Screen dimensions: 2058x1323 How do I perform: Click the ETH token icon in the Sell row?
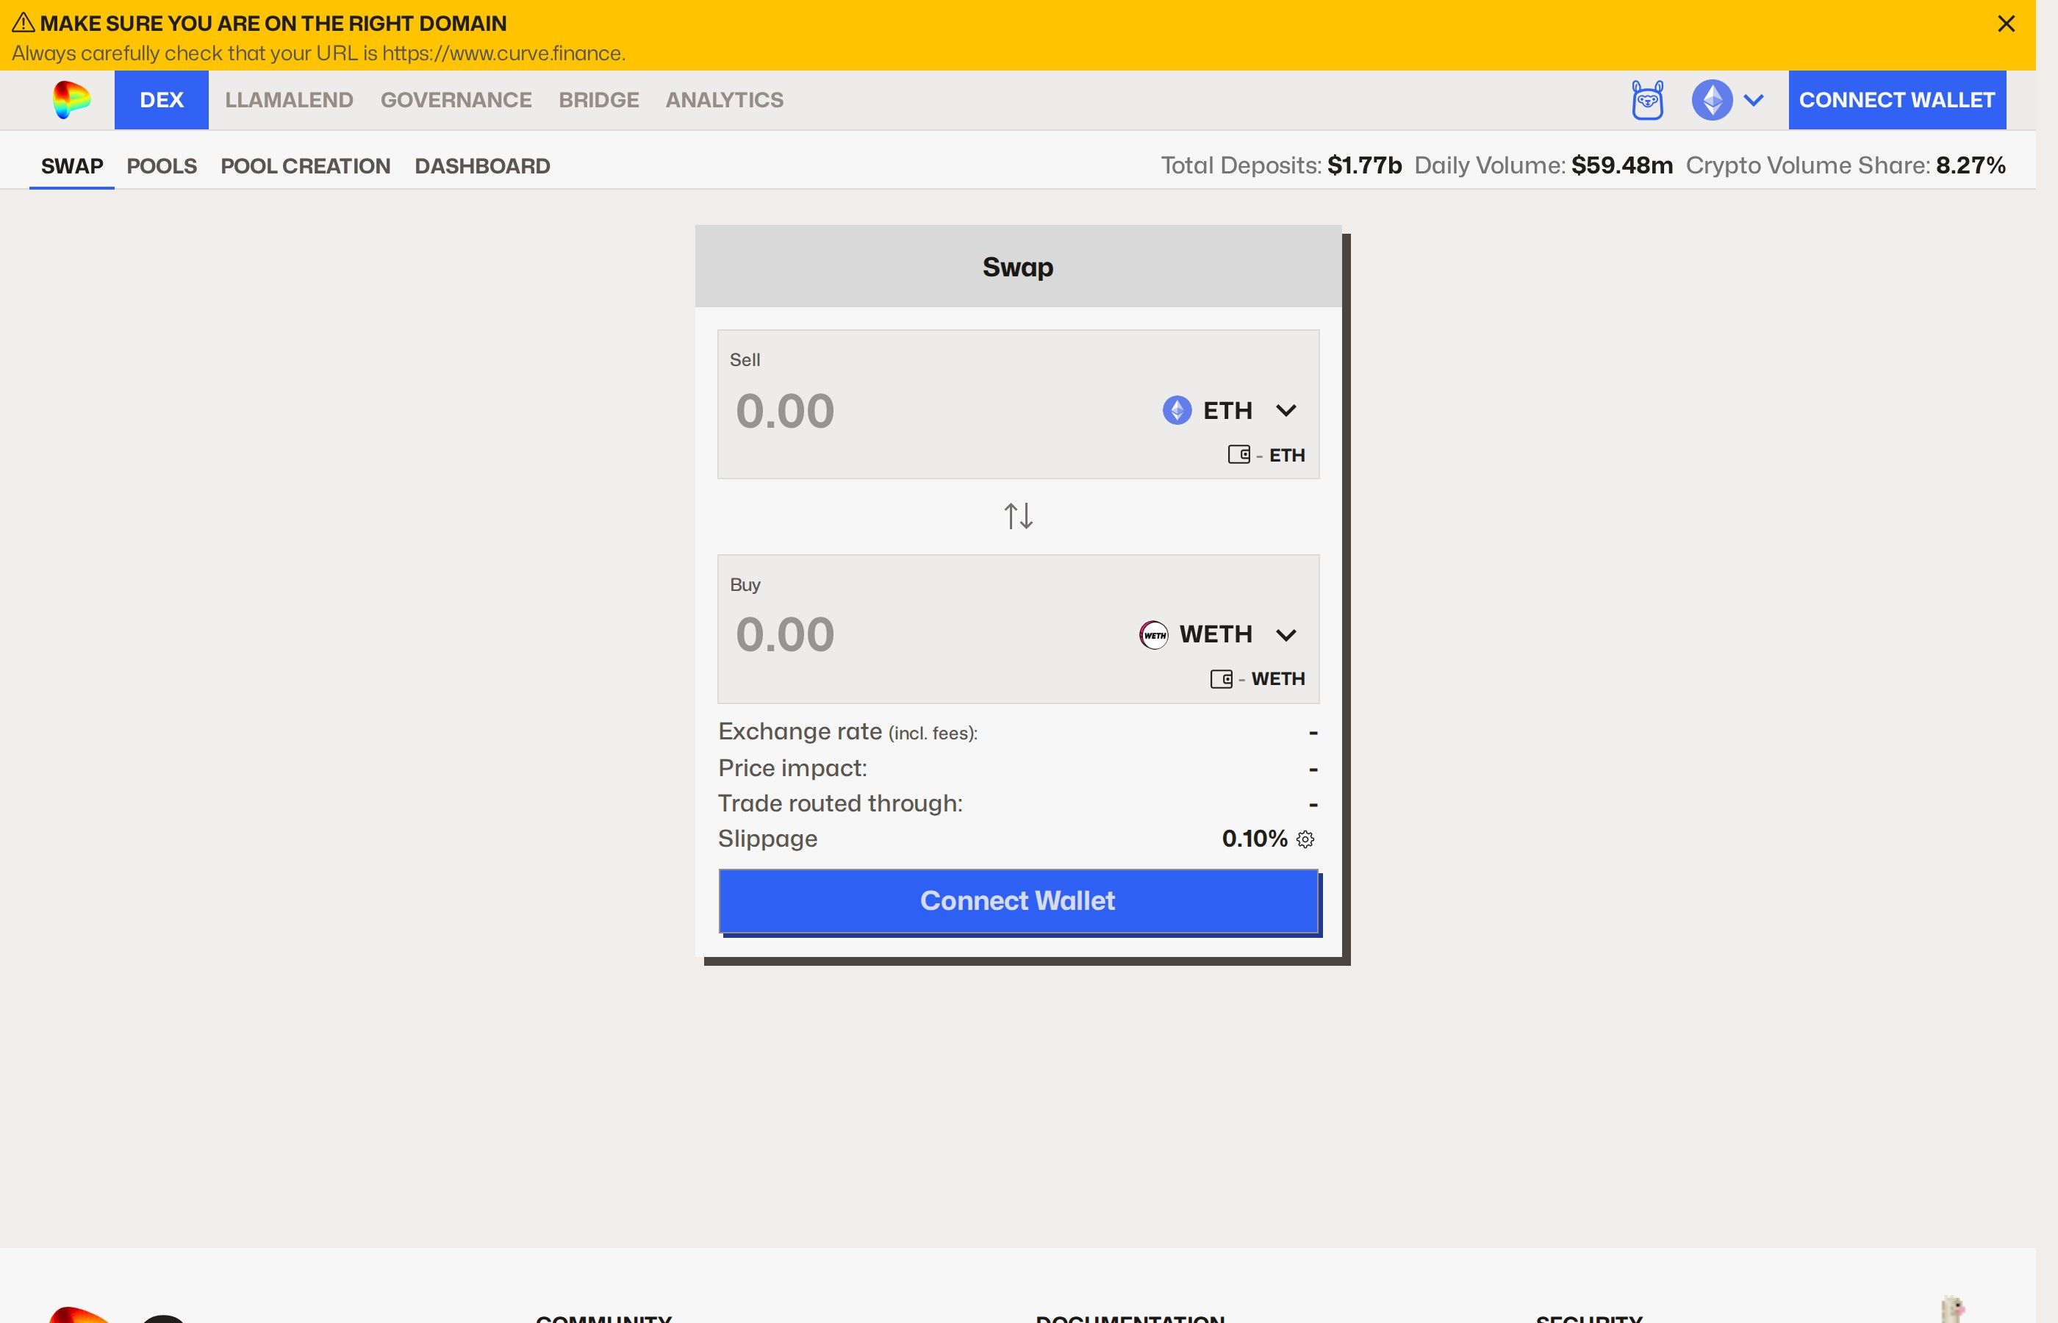click(x=1176, y=411)
